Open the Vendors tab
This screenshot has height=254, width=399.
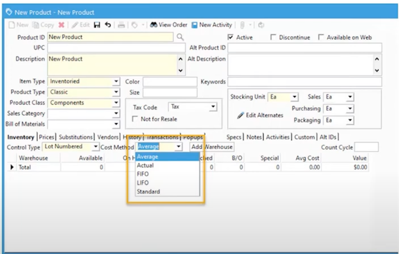[109, 137]
